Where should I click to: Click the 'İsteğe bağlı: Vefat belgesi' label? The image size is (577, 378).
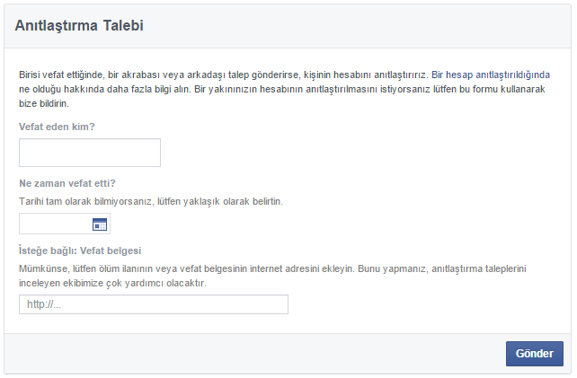click(x=80, y=251)
